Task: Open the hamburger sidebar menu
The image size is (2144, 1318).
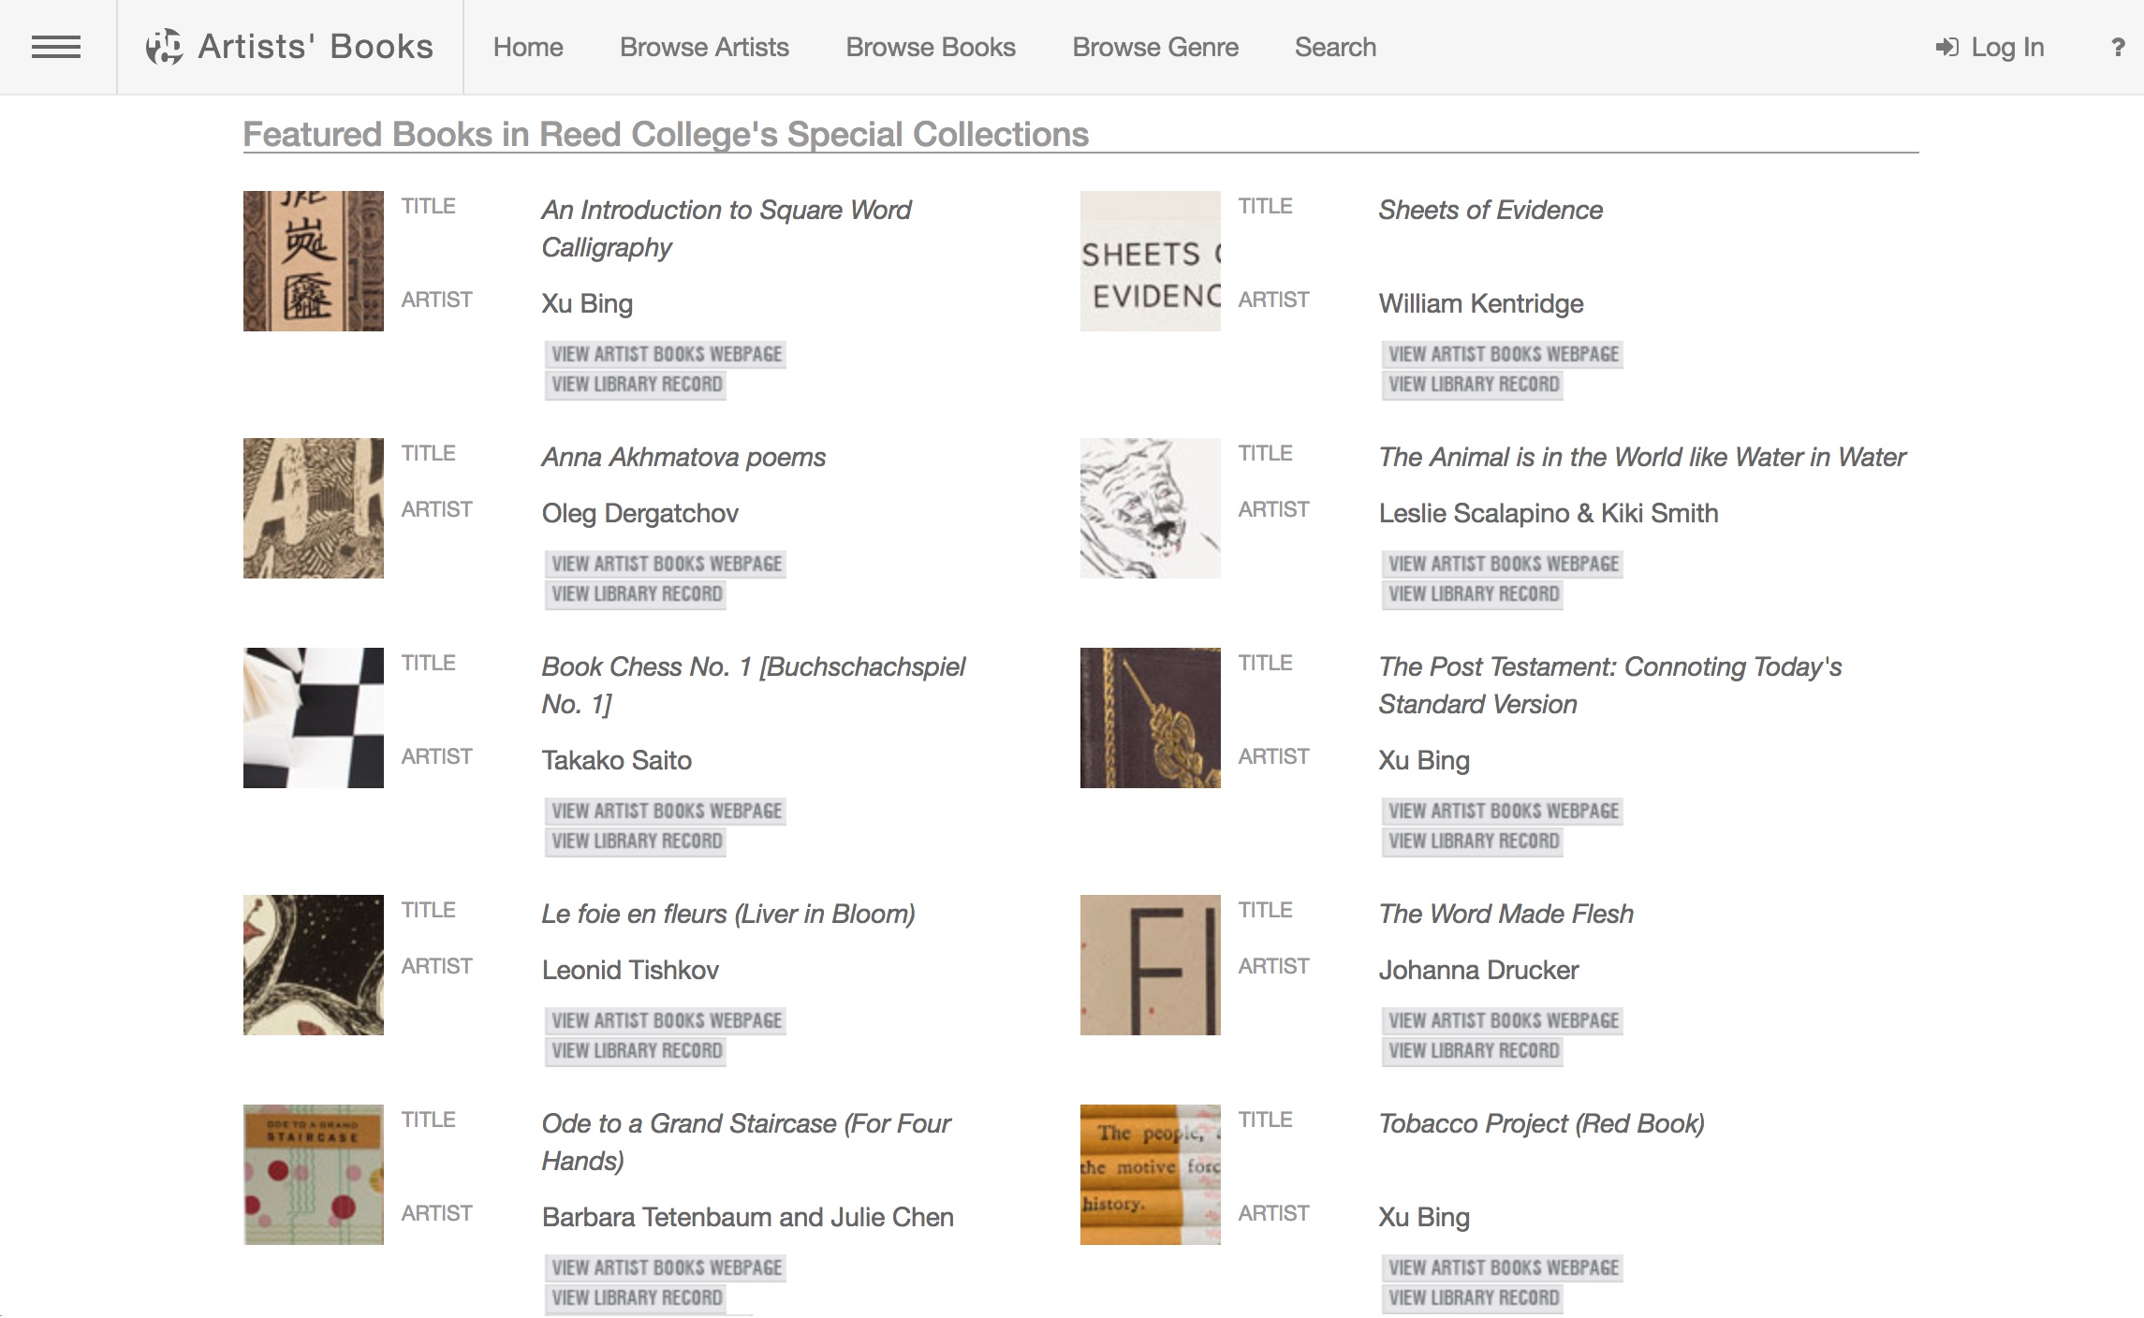Action: coord(56,47)
